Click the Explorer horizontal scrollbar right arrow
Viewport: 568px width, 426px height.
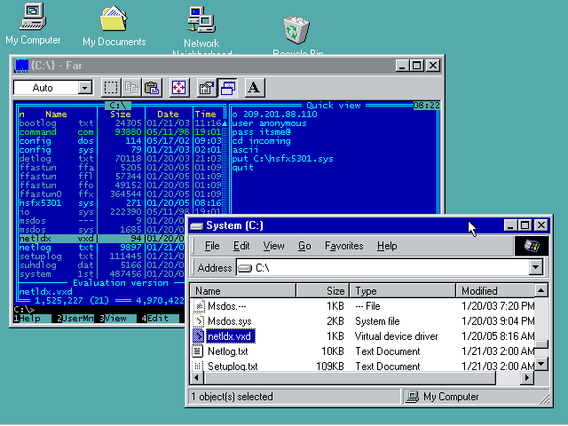[x=527, y=378]
